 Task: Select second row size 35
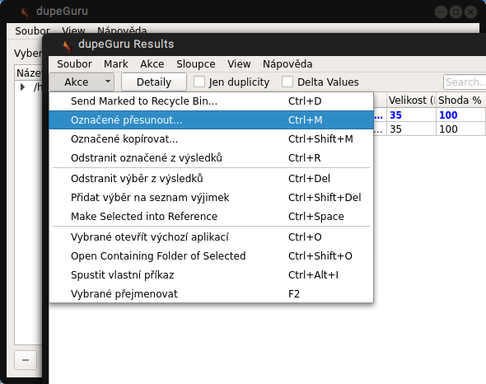click(x=411, y=129)
